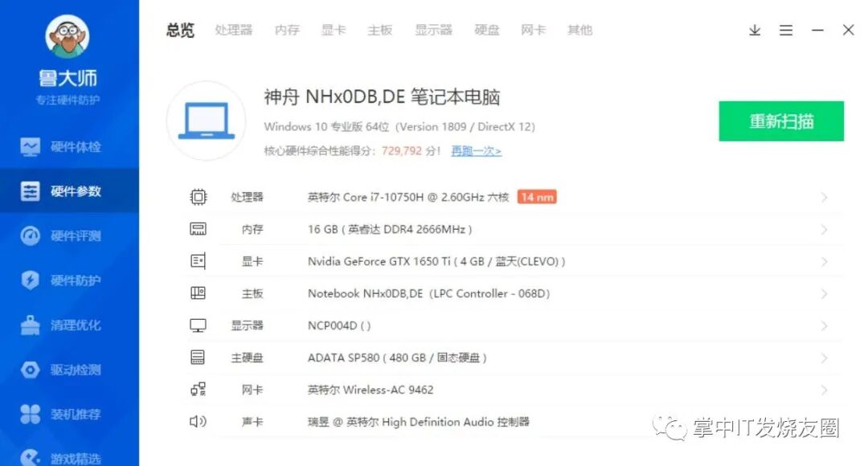
Task: Expand the 内存 row chevron
Action: [825, 229]
